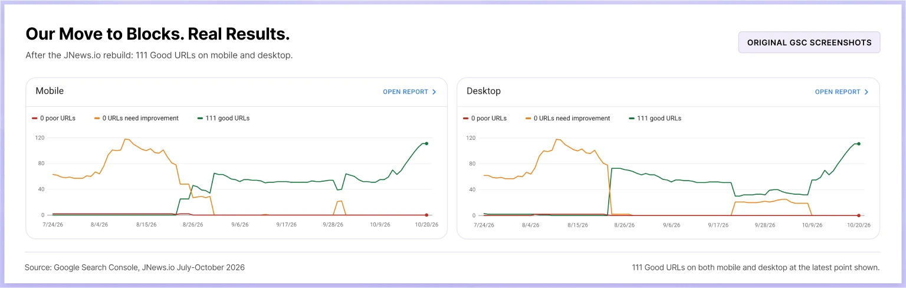
Task: Select the green endpoint dot on Desktop chart
Action: [x=858, y=143]
